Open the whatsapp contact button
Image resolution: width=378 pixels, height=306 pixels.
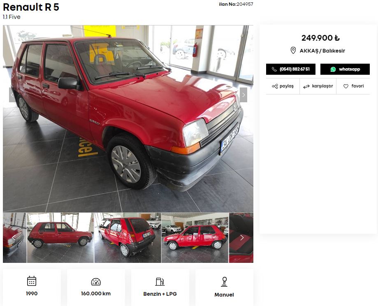(x=345, y=69)
